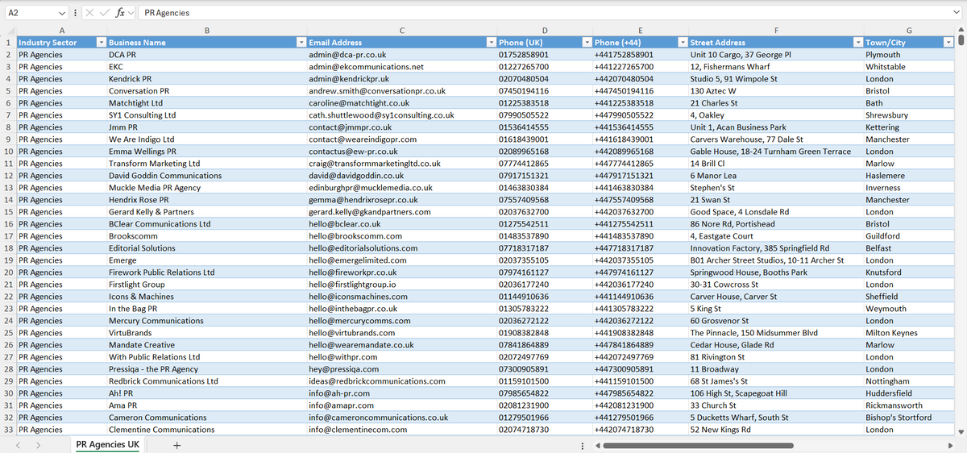
Task: Select cell david@davidgoddin.co.uk
Action: (403, 176)
